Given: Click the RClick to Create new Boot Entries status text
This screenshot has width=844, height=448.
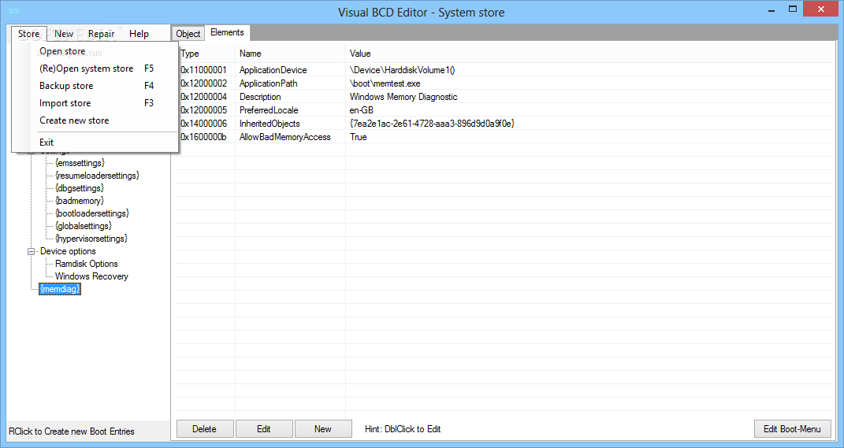Looking at the screenshot, I should point(72,431).
